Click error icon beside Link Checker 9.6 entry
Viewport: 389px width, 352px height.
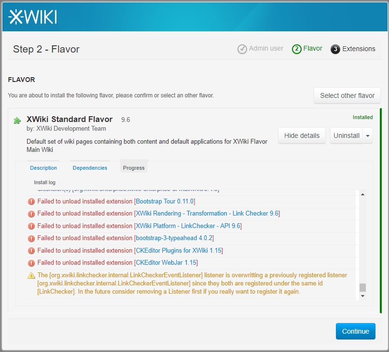(x=31, y=214)
